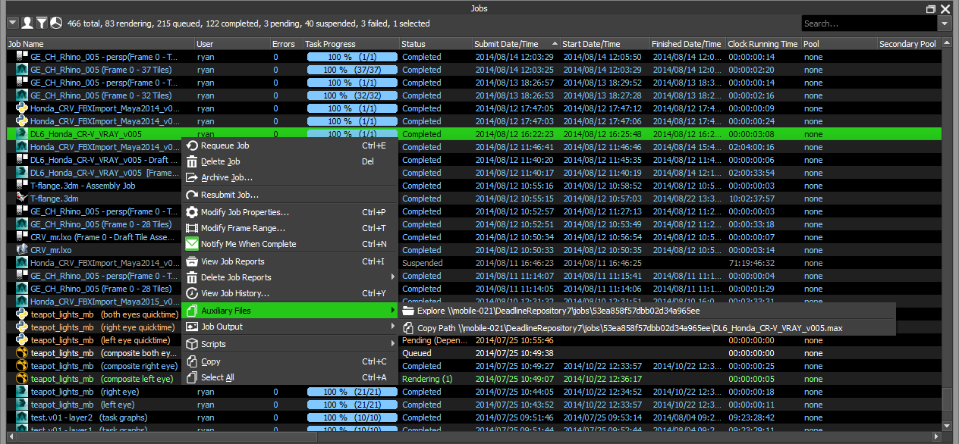The image size is (959, 444).
Task: Click tile icon of DL6_Honda_CR-V_VRAY_v005 Draft job
Action: (22, 160)
